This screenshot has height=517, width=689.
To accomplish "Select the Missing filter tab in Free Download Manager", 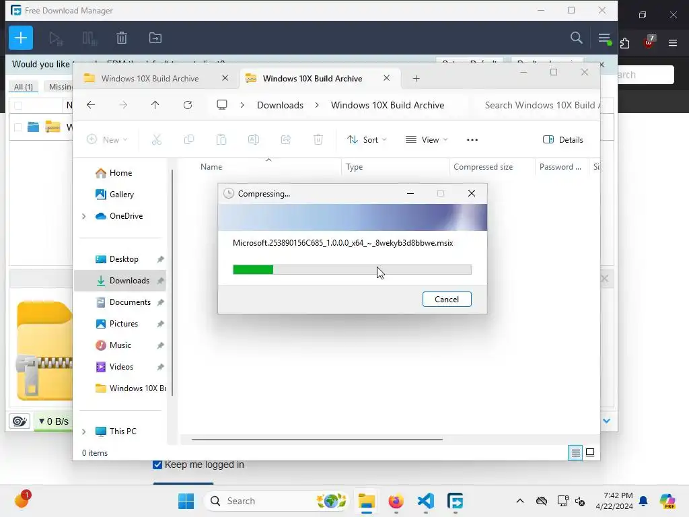I will (x=60, y=87).
